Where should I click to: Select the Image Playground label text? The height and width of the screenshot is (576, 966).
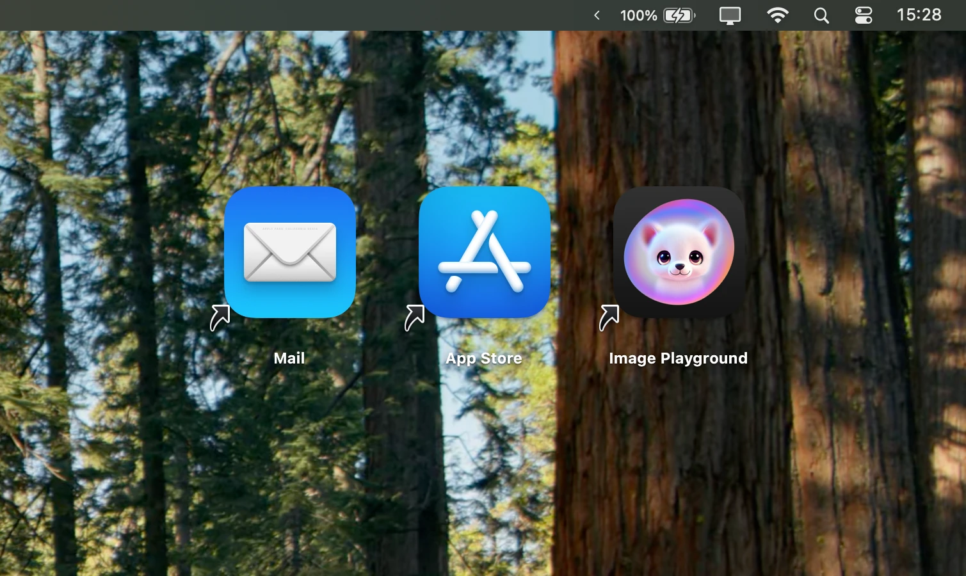click(x=678, y=358)
